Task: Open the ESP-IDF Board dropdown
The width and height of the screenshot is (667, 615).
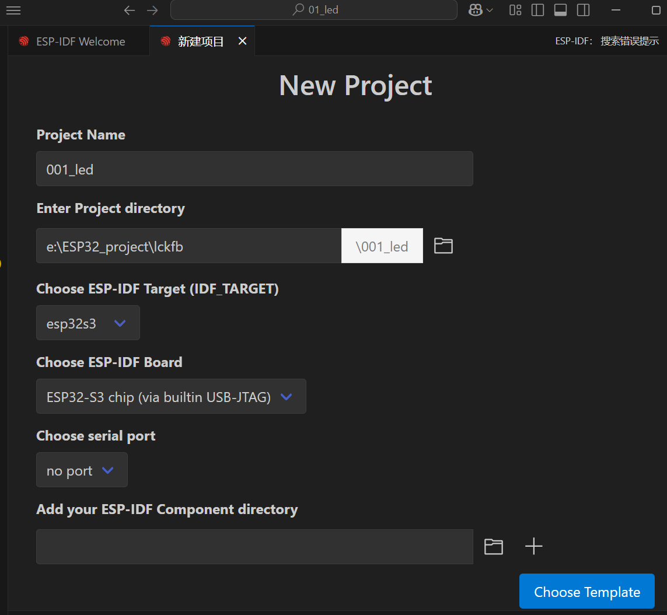Action: click(x=171, y=396)
